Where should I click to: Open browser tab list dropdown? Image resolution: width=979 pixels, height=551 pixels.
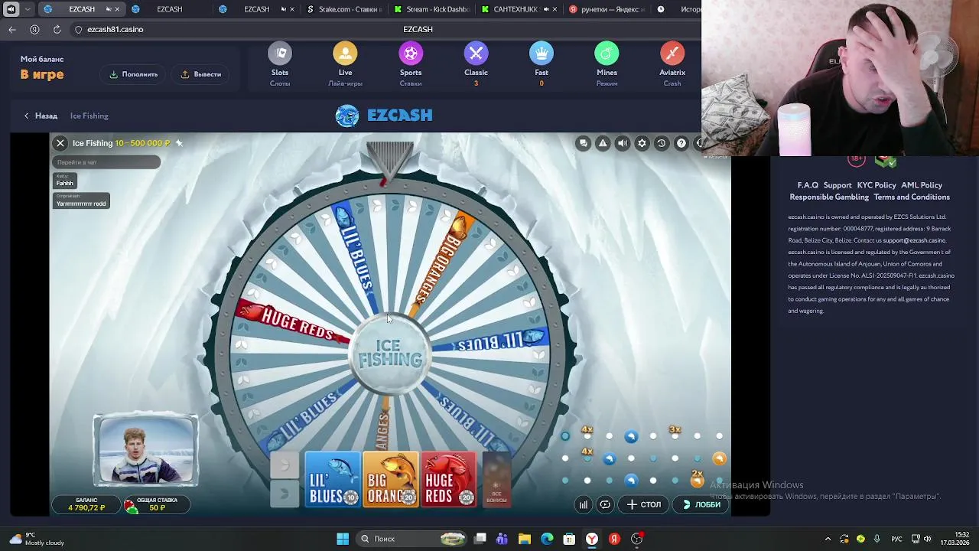tap(28, 9)
